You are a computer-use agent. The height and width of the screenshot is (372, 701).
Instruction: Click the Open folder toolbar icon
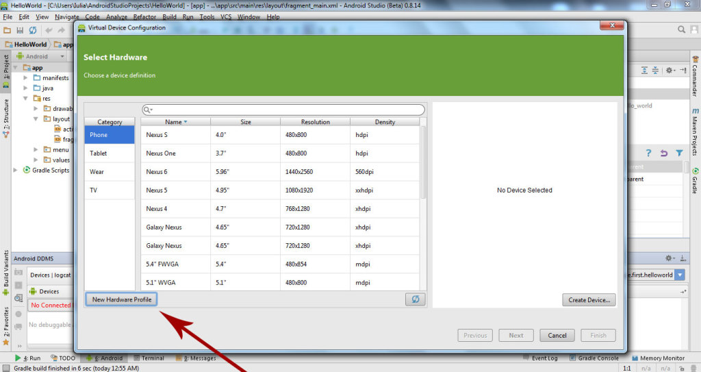point(7,30)
